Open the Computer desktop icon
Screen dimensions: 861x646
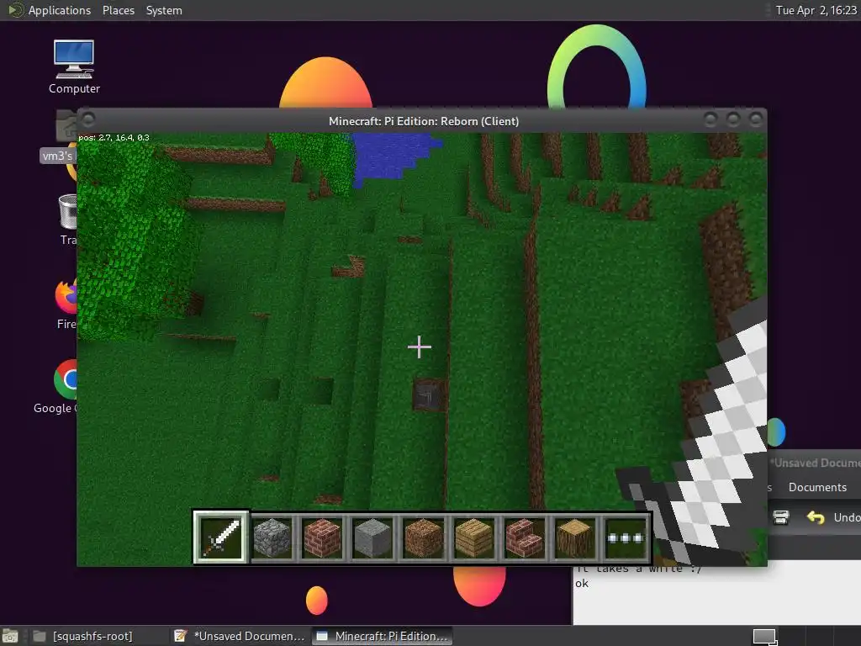[x=74, y=66]
